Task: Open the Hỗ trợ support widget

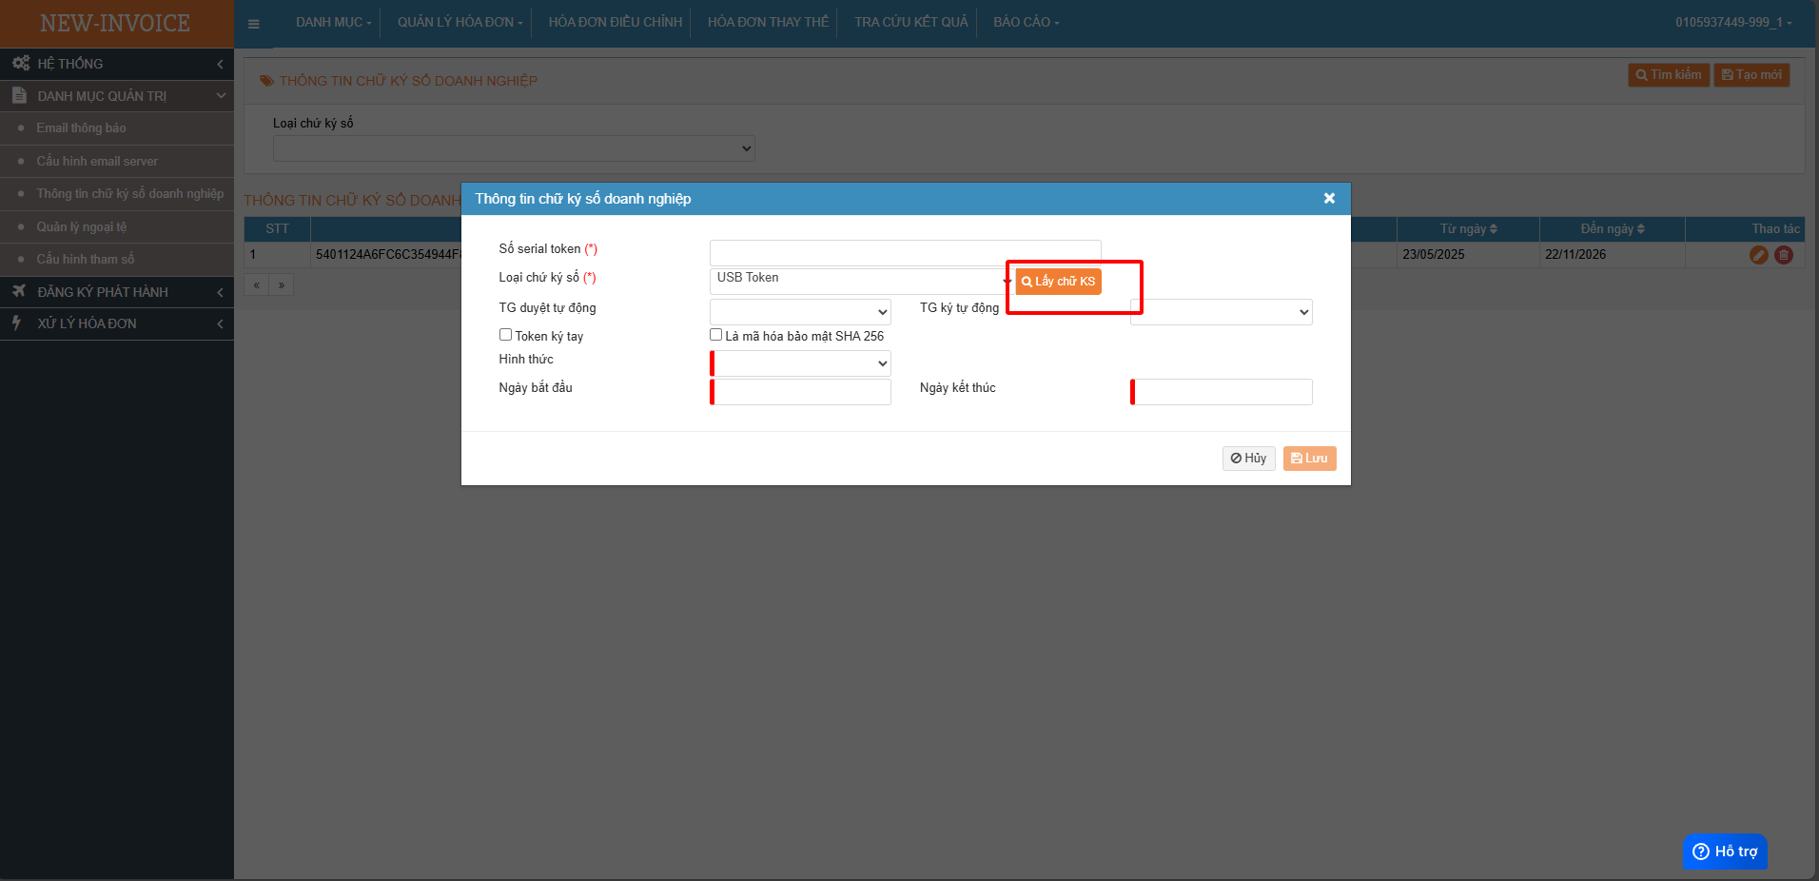Action: coord(1725,852)
